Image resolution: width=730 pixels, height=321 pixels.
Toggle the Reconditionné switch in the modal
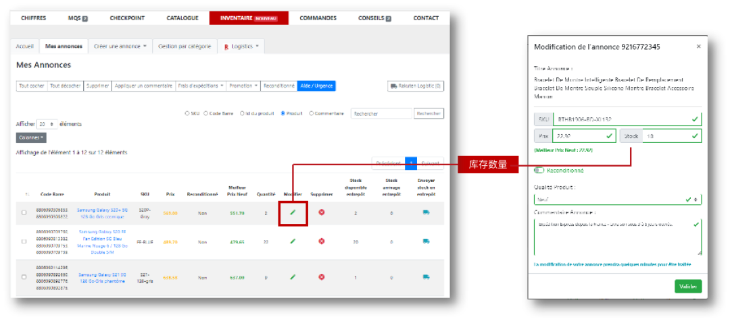(x=539, y=171)
